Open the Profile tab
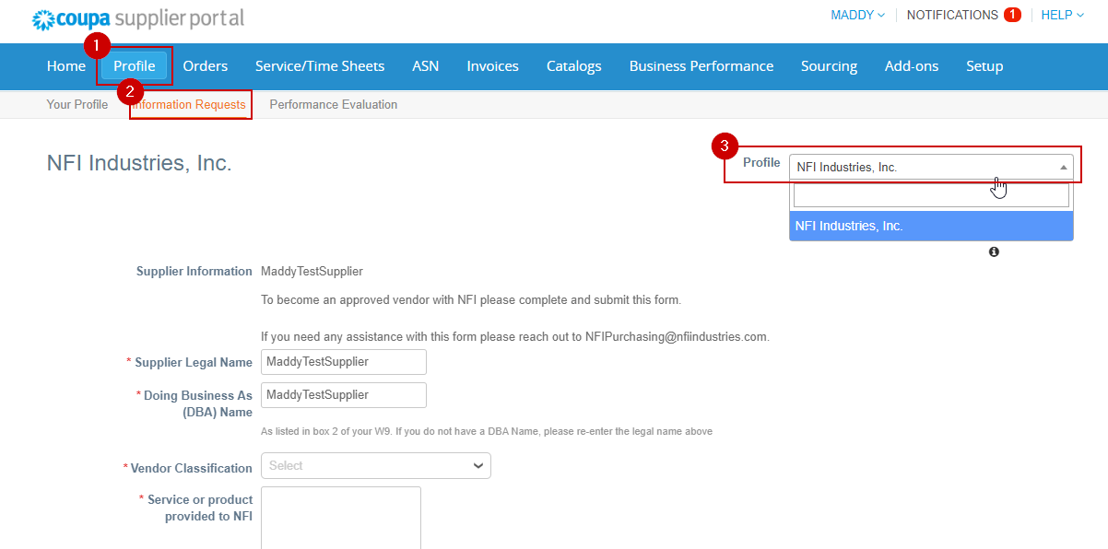 (135, 66)
